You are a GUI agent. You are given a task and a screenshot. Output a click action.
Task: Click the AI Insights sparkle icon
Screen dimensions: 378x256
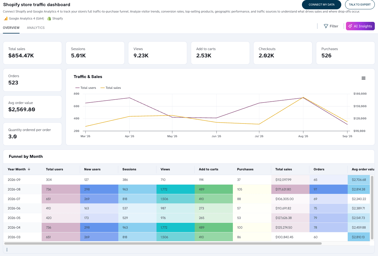350,26
